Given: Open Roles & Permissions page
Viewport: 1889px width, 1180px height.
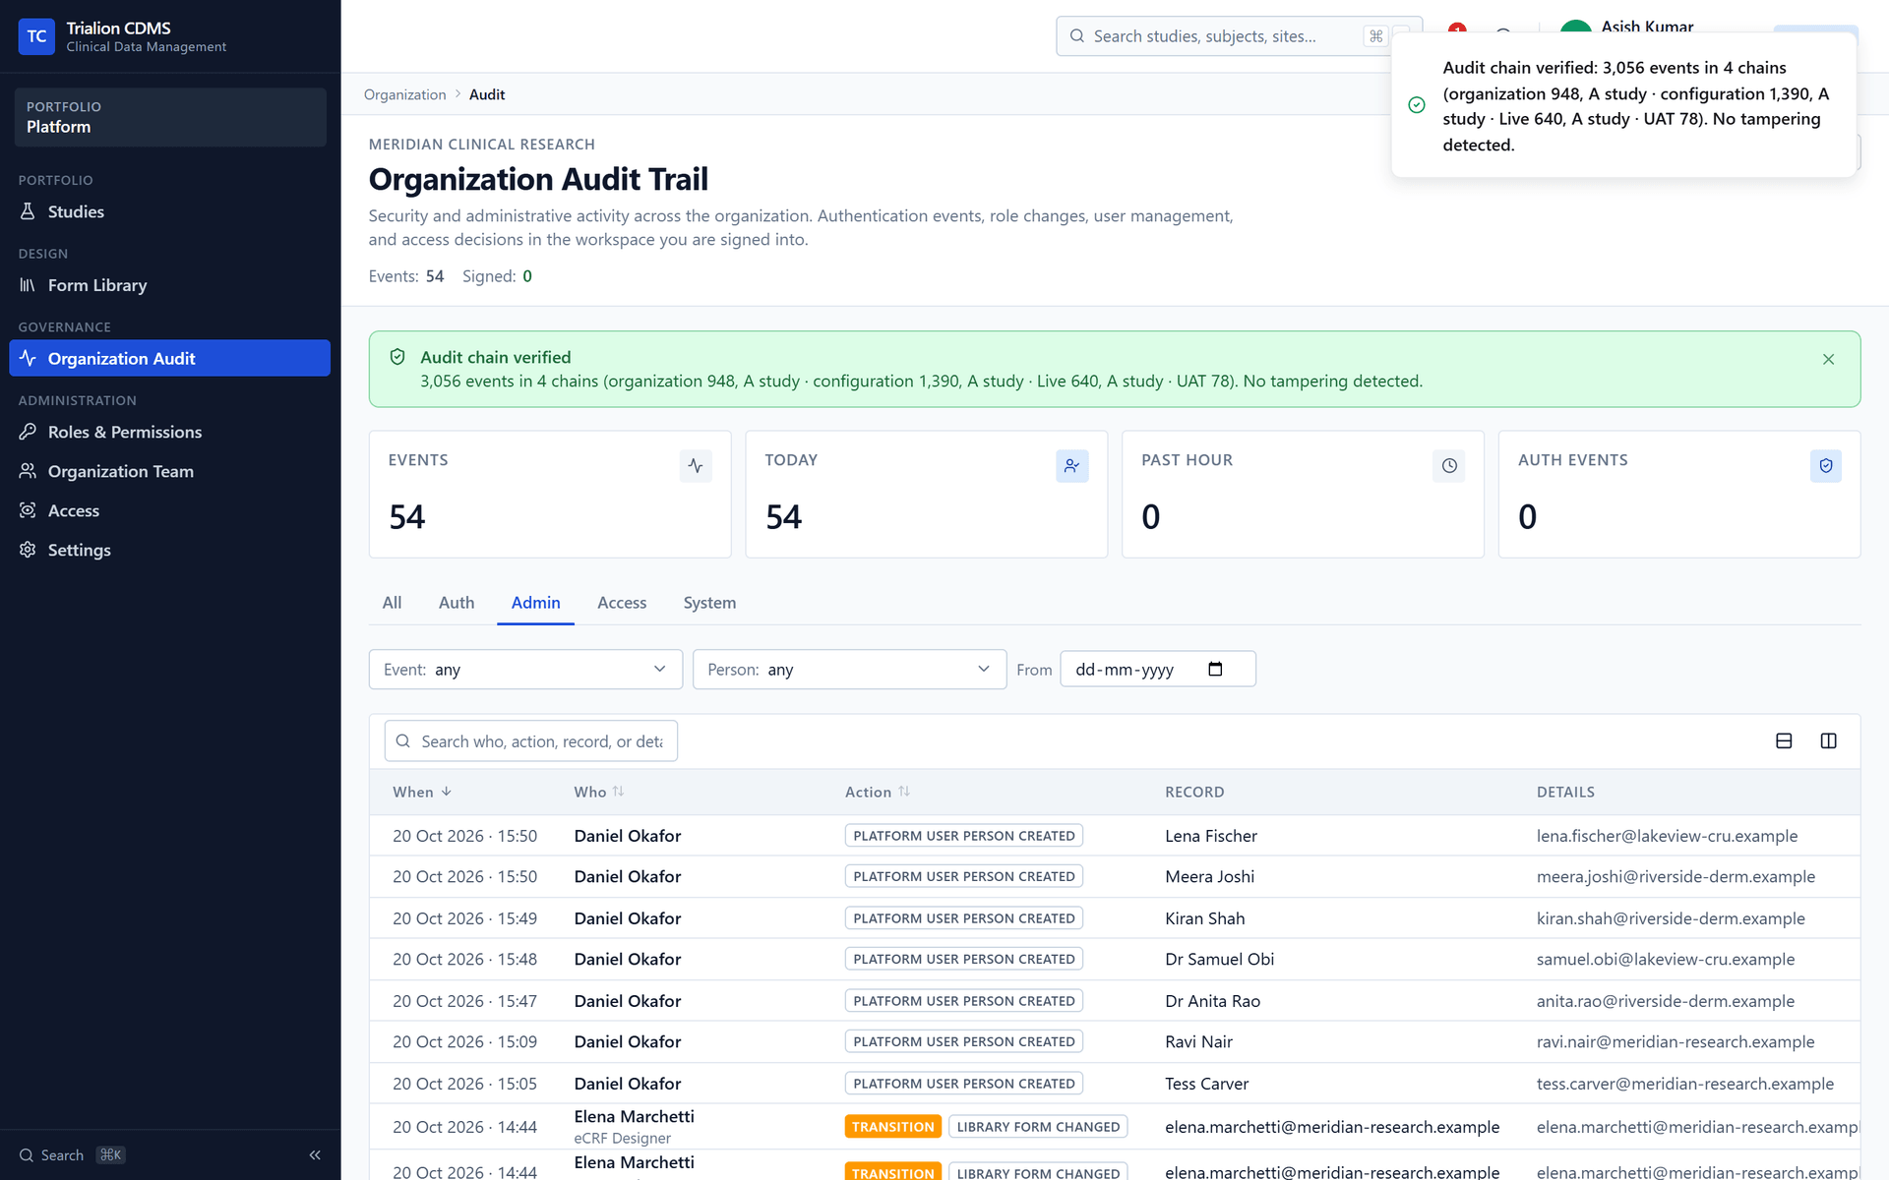Looking at the screenshot, I should pos(169,432).
